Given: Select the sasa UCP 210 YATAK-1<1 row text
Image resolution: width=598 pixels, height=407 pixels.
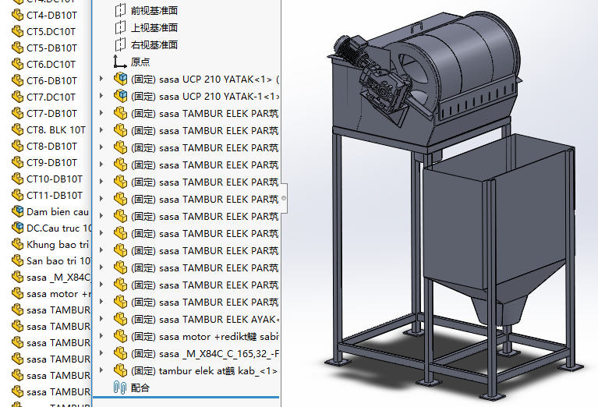Looking at the screenshot, I should click(x=205, y=97).
